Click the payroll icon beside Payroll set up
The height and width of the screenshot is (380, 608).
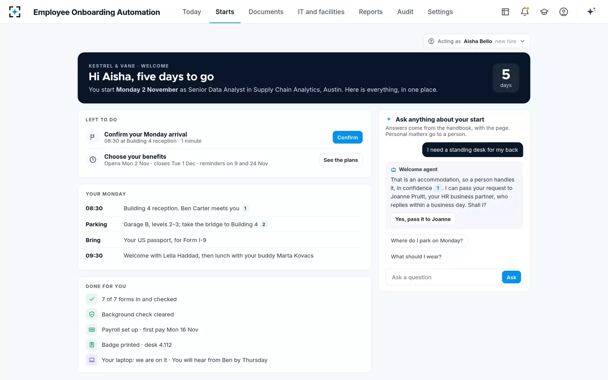tap(92, 329)
